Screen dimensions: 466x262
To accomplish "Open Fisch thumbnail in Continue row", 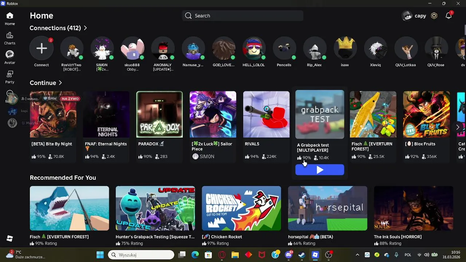I will coord(373,114).
